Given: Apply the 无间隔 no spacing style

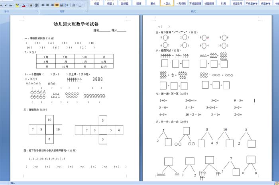Looking at the screenshot, I should pyautogui.click(x=181, y=3).
